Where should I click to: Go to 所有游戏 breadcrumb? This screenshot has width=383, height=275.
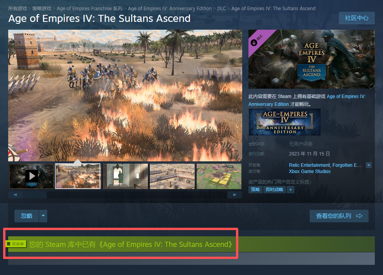[17, 8]
